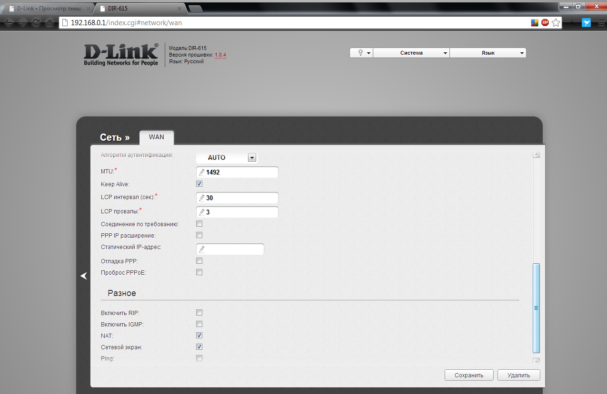Toggle the Keep Alive checkbox

[x=199, y=184]
